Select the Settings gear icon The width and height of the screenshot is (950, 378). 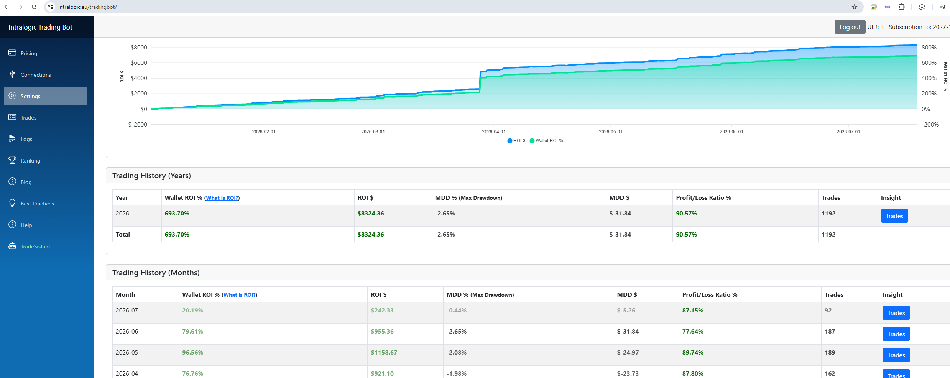pyautogui.click(x=12, y=96)
